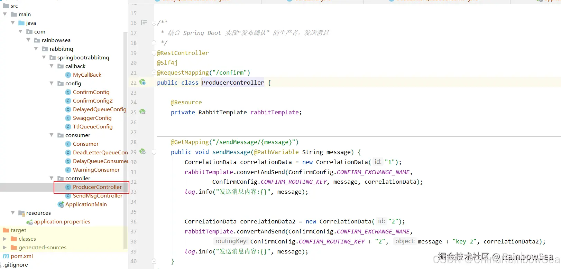561x269 pixels.
Task: Click the ConfirmConfig2 class icon
Action: [x=68, y=101]
